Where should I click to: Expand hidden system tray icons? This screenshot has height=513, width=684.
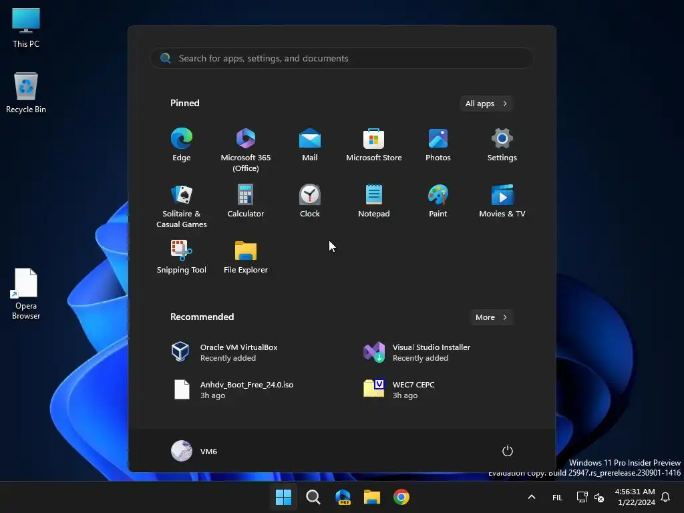pos(531,497)
